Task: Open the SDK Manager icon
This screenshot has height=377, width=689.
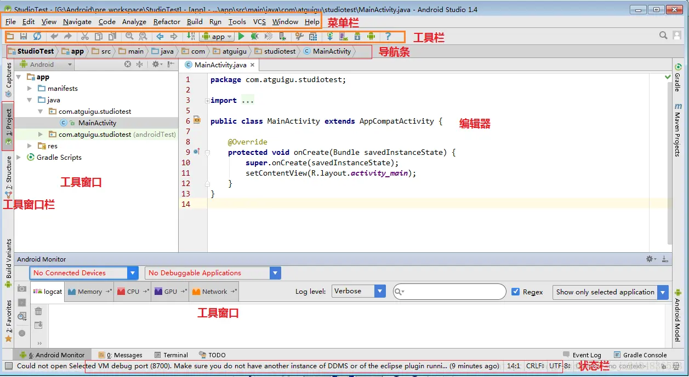Action: (x=357, y=37)
